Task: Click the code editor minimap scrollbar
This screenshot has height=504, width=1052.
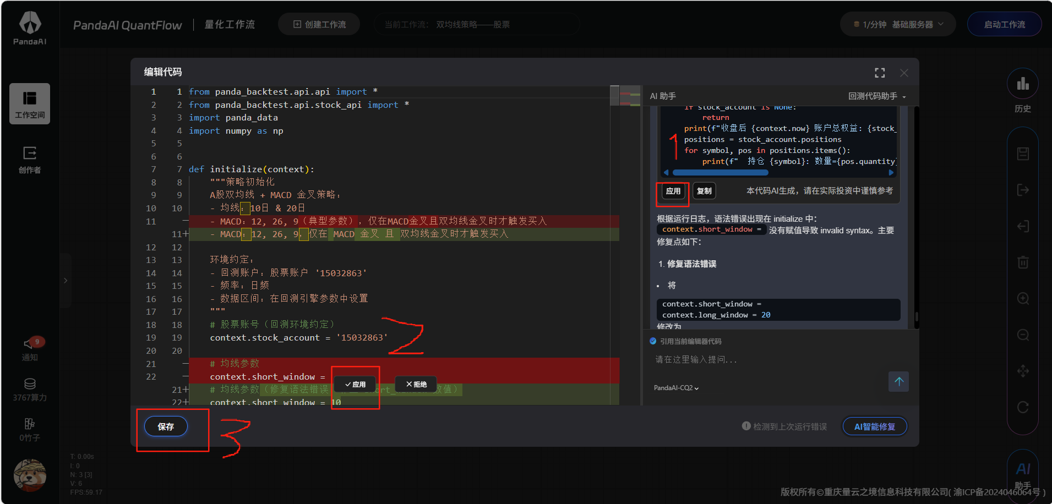Action: [614, 95]
